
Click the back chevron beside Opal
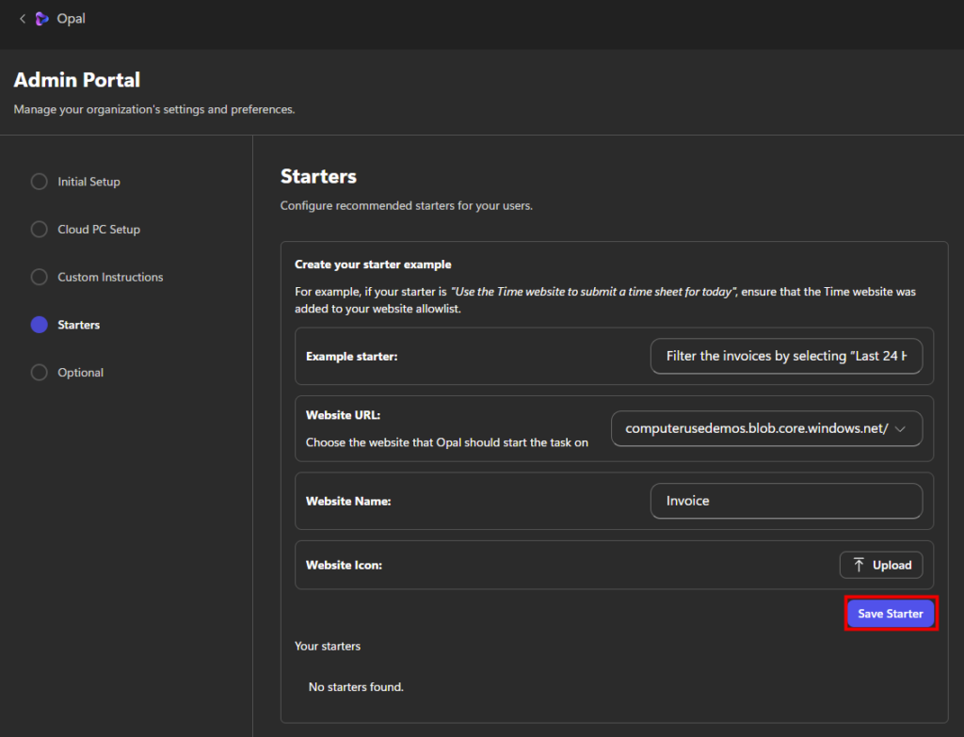tap(22, 19)
